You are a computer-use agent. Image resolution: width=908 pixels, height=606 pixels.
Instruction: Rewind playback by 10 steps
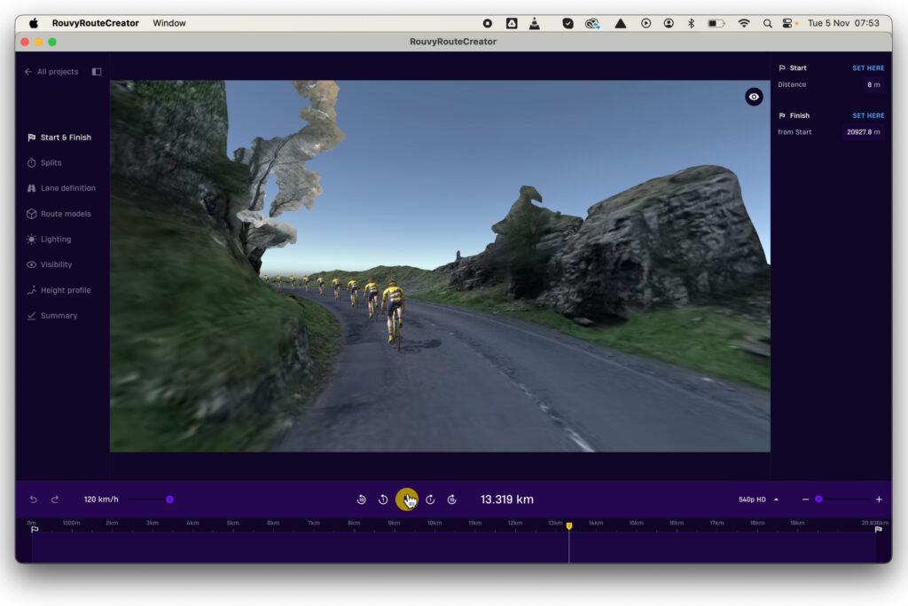coord(362,500)
